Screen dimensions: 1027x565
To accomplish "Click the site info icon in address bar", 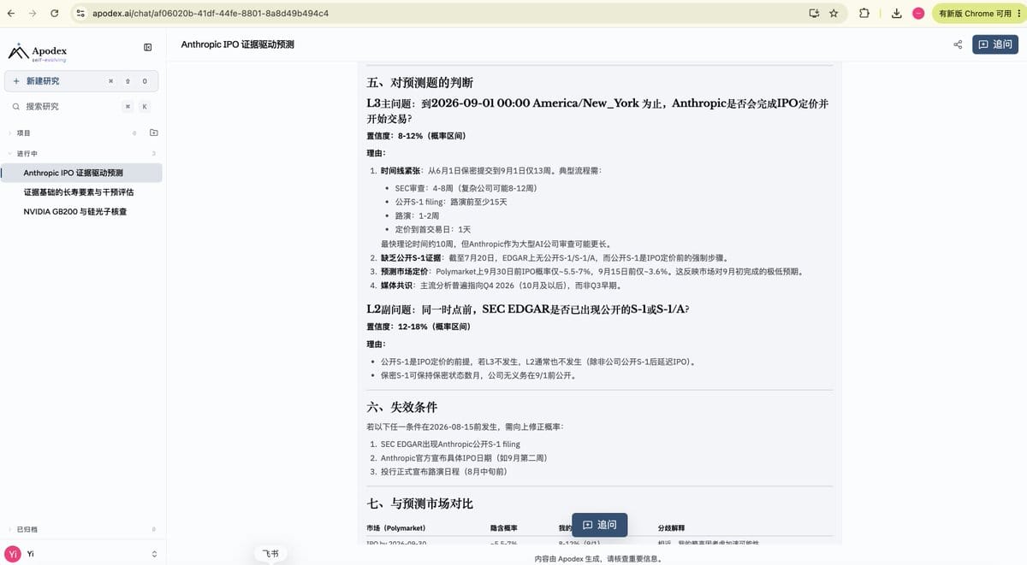I will pos(80,14).
